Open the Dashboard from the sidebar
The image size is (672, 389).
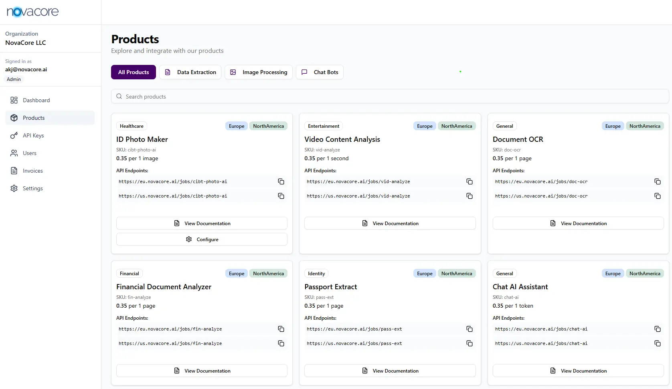(x=36, y=100)
